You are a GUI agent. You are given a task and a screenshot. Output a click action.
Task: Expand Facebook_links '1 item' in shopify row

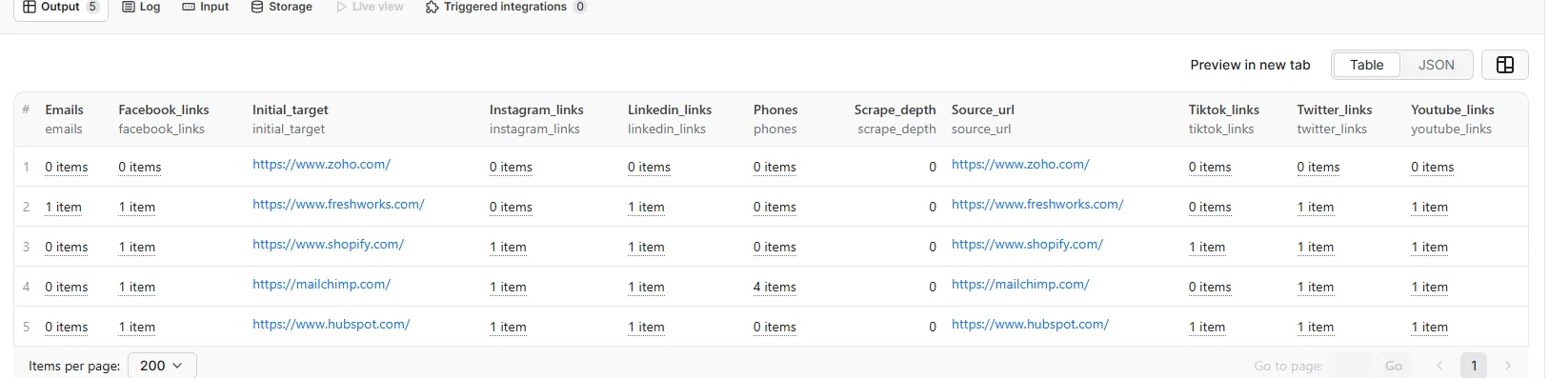(x=136, y=248)
